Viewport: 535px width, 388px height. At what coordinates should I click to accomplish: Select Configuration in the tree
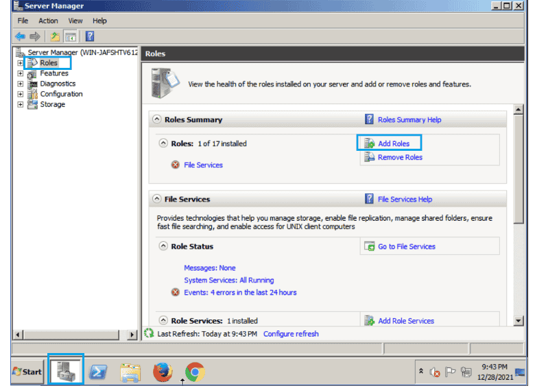[61, 94]
